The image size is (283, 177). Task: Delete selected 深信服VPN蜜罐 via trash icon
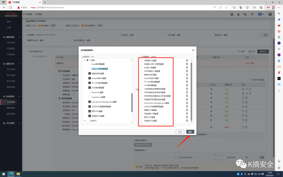click(187, 121)
